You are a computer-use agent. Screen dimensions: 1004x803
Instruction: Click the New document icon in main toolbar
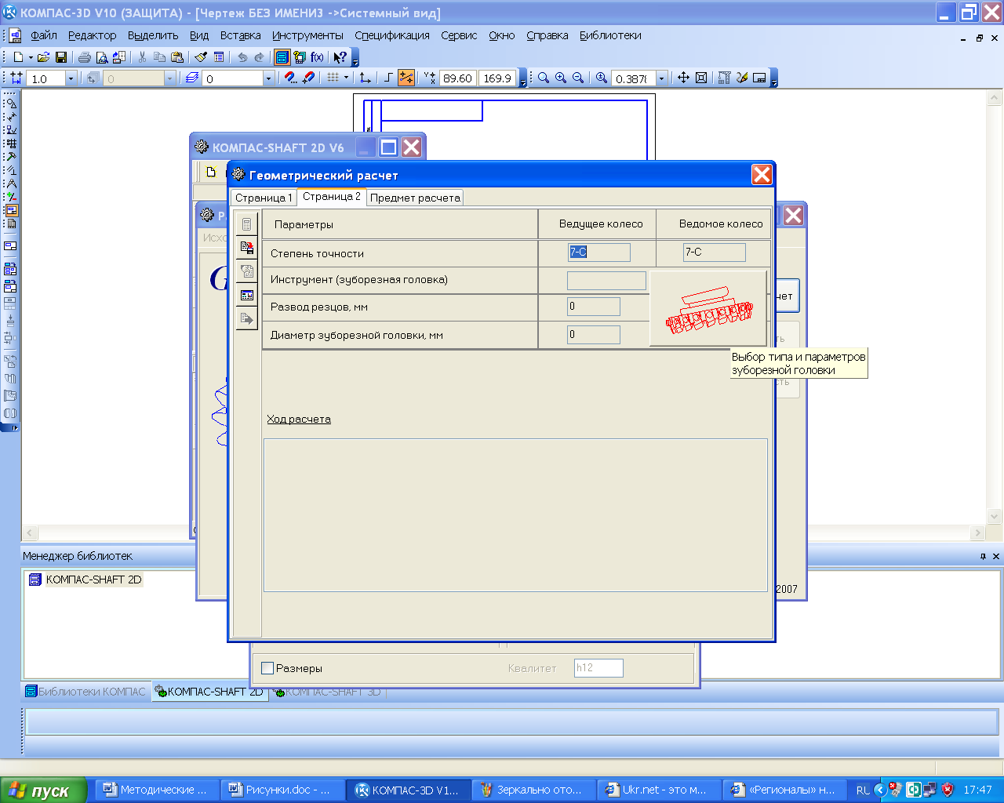pos(18,57)
